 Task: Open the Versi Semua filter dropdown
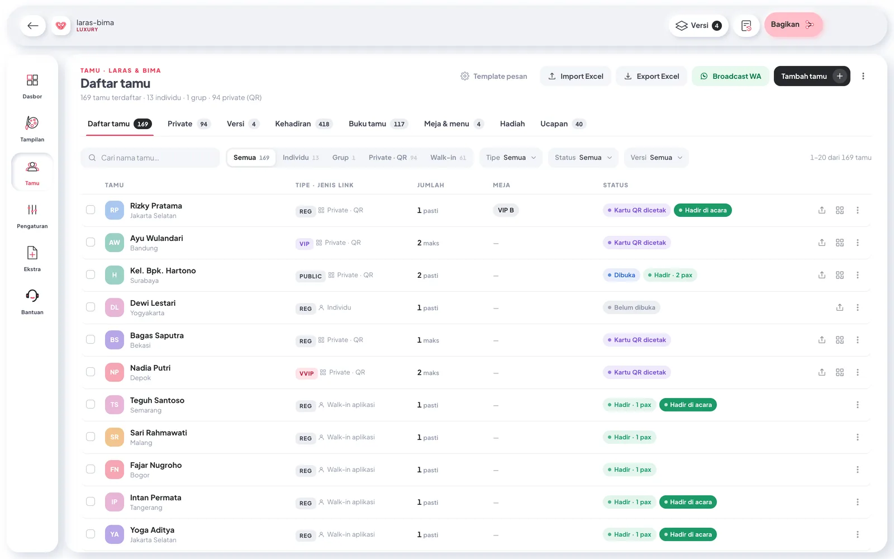click(x=657, y=158)
